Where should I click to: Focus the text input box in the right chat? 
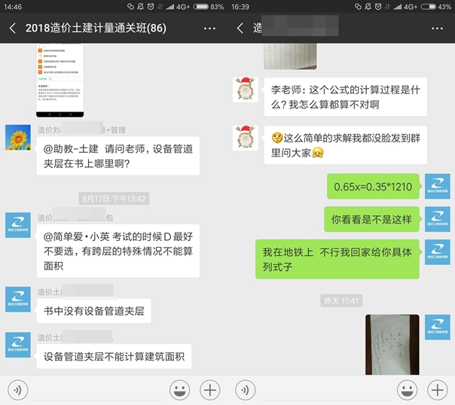325,389
